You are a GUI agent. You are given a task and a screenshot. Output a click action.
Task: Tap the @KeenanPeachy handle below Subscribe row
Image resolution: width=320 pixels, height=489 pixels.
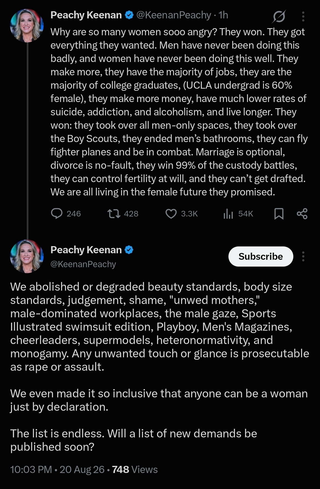(x=83, y=264)
